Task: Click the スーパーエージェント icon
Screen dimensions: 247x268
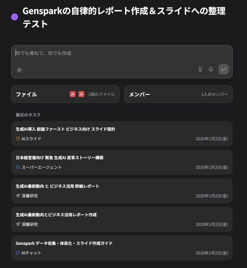Action: click(18, 167)
